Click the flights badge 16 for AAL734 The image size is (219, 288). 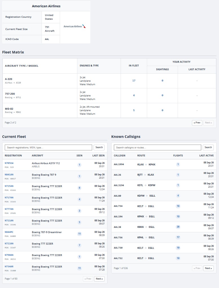point(178,206)
